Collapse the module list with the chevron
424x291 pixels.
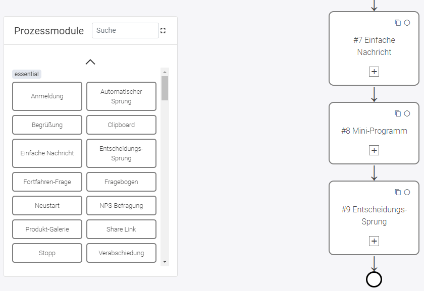tap(90, 62)
